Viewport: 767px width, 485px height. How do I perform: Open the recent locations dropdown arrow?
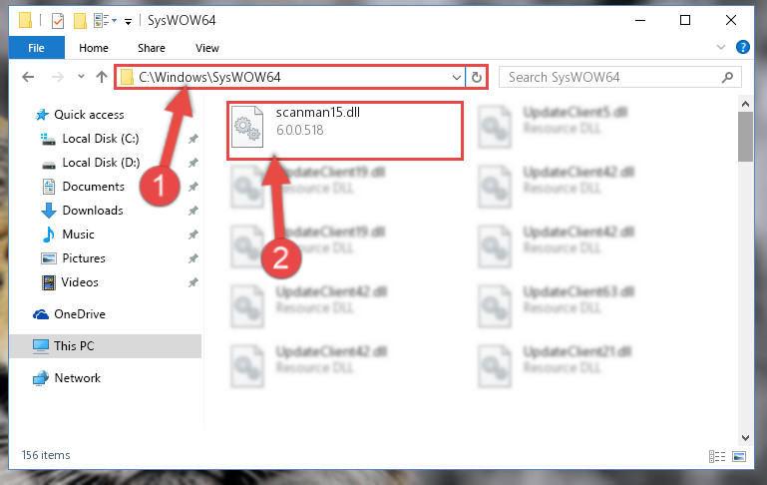pyautogui.click(x=81, y=77)
